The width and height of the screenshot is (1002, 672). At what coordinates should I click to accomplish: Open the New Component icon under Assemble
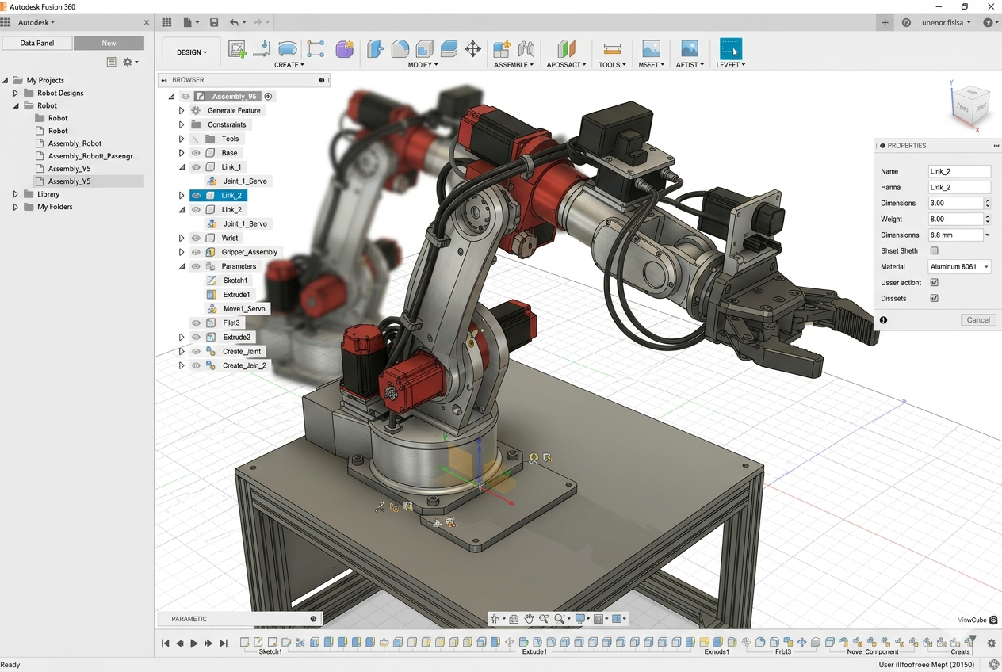click(501, 49)
